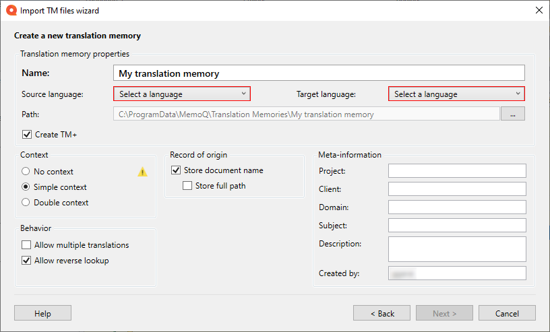Select the Double context option
The image size is (550, 332).
[x=26, y=203]
